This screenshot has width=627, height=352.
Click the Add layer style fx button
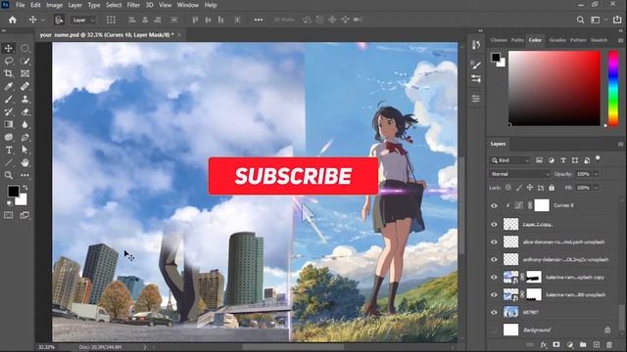click(543, 345)
